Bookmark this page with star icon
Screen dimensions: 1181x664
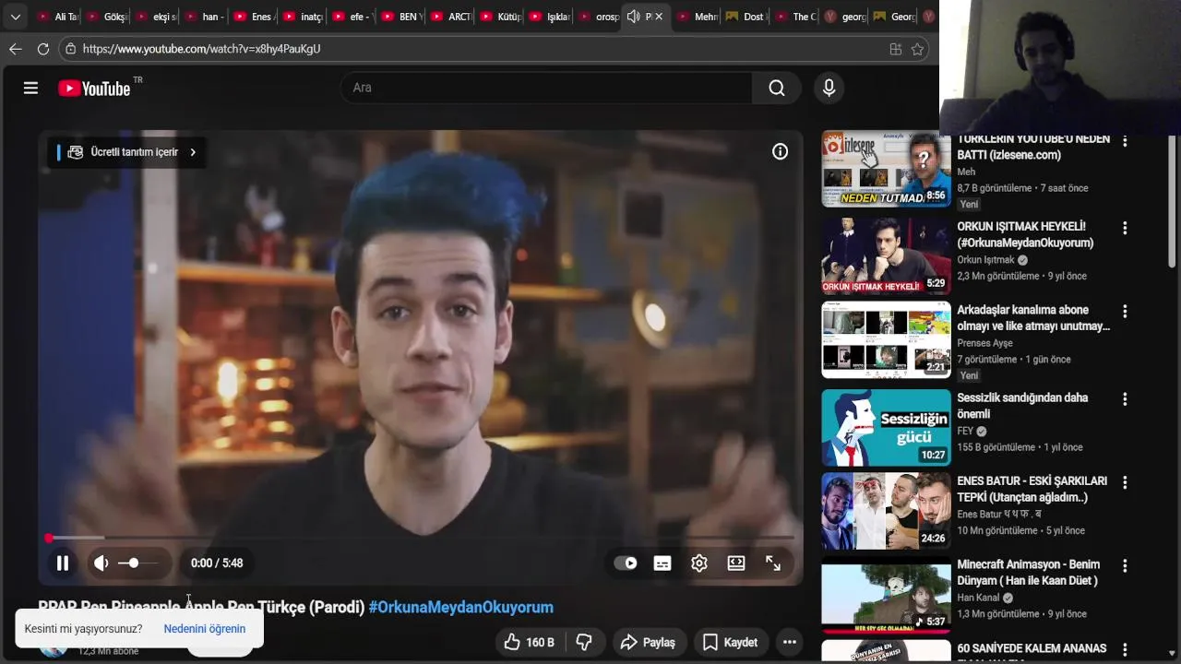point(917,49)
